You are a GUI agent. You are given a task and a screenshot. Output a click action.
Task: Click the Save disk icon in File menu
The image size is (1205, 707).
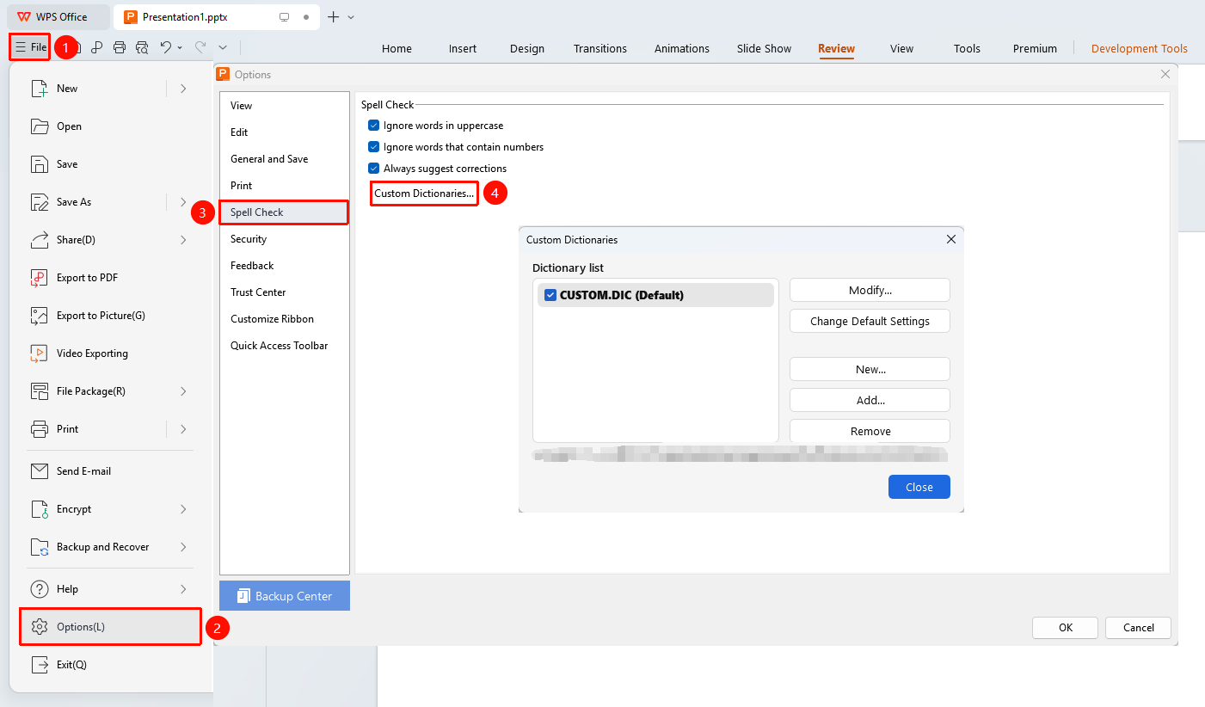40,164
